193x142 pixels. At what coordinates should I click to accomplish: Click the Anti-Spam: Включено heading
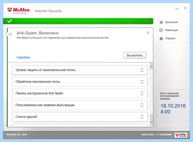tap(38, 33)
